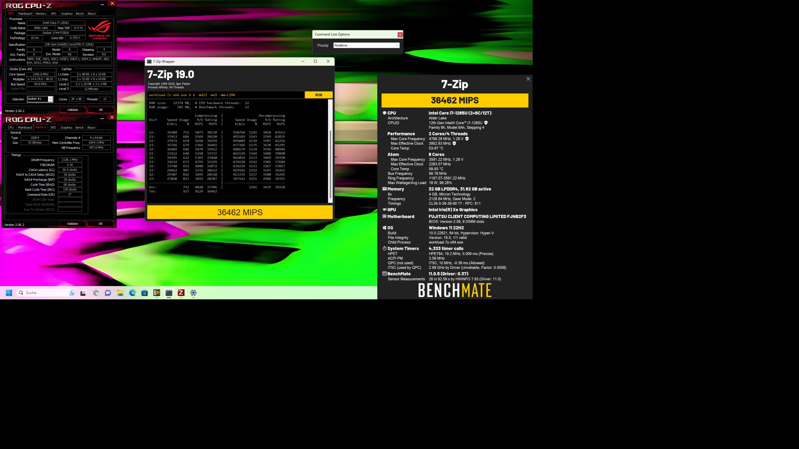This screenshot has height=449, width=799.
Task: Open the Microsoft Store taskbar icon
Action: coord(145,293)
